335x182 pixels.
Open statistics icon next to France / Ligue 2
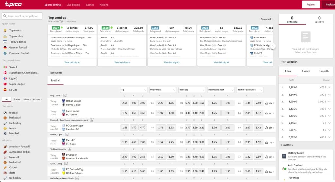click(x=67, y=135)
